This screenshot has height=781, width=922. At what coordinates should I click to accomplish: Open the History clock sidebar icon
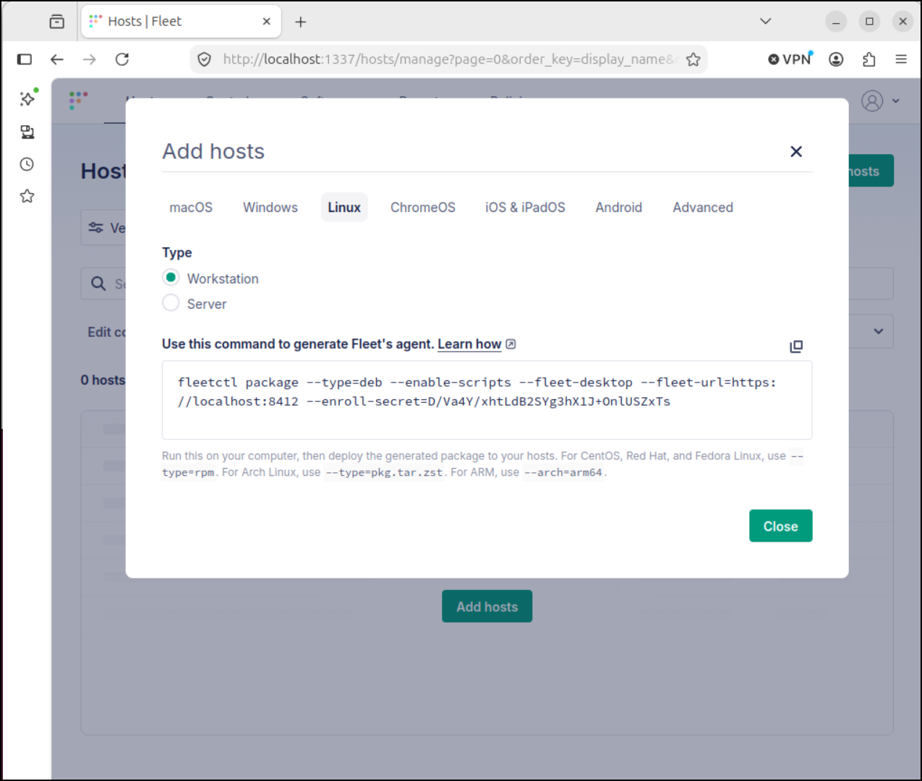click(x=27, y=164)
